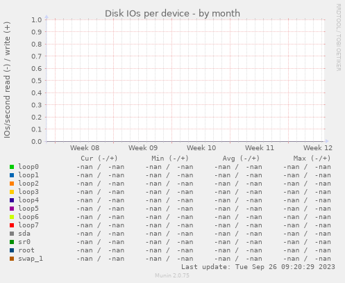Click swap_1 Avg value -nan / -nan

click(238, 259)
